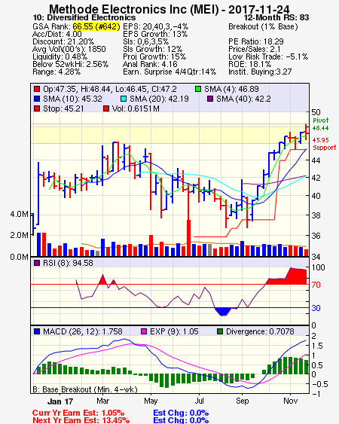Click the blue 30 RSI oversold label
The image size is (339, 424).
tap(316, 308)
